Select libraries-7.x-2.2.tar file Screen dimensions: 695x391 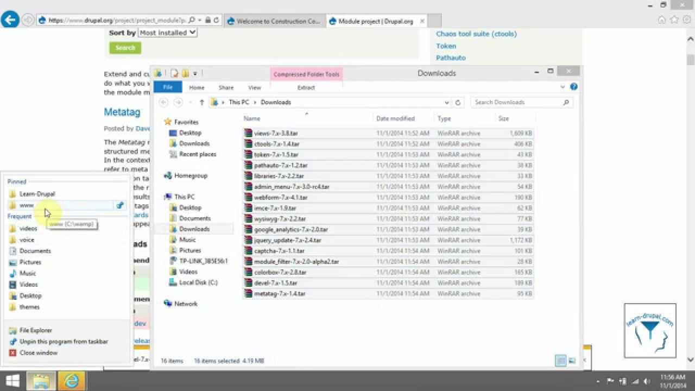388,176
